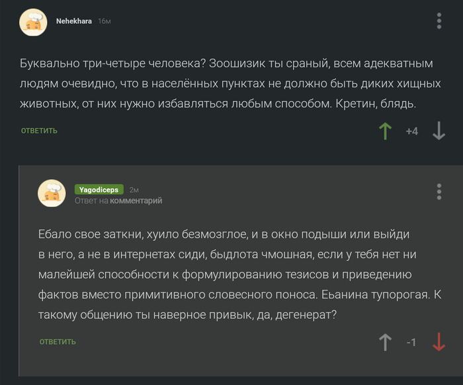Open the three-dot menu on Yagodiceps' reply
Viewport: 463px width, 385px height.
point(439,192)
